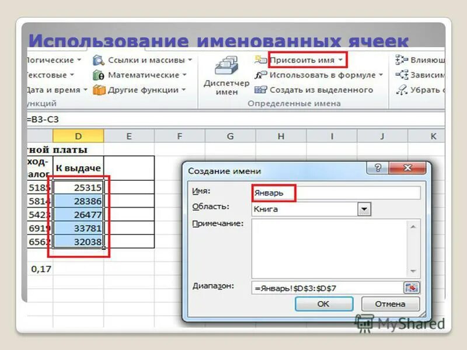Image resolution: width=467 pixels, height=350 pixels.
Task: Select cell with value 33781
Action: coord(78,228)
